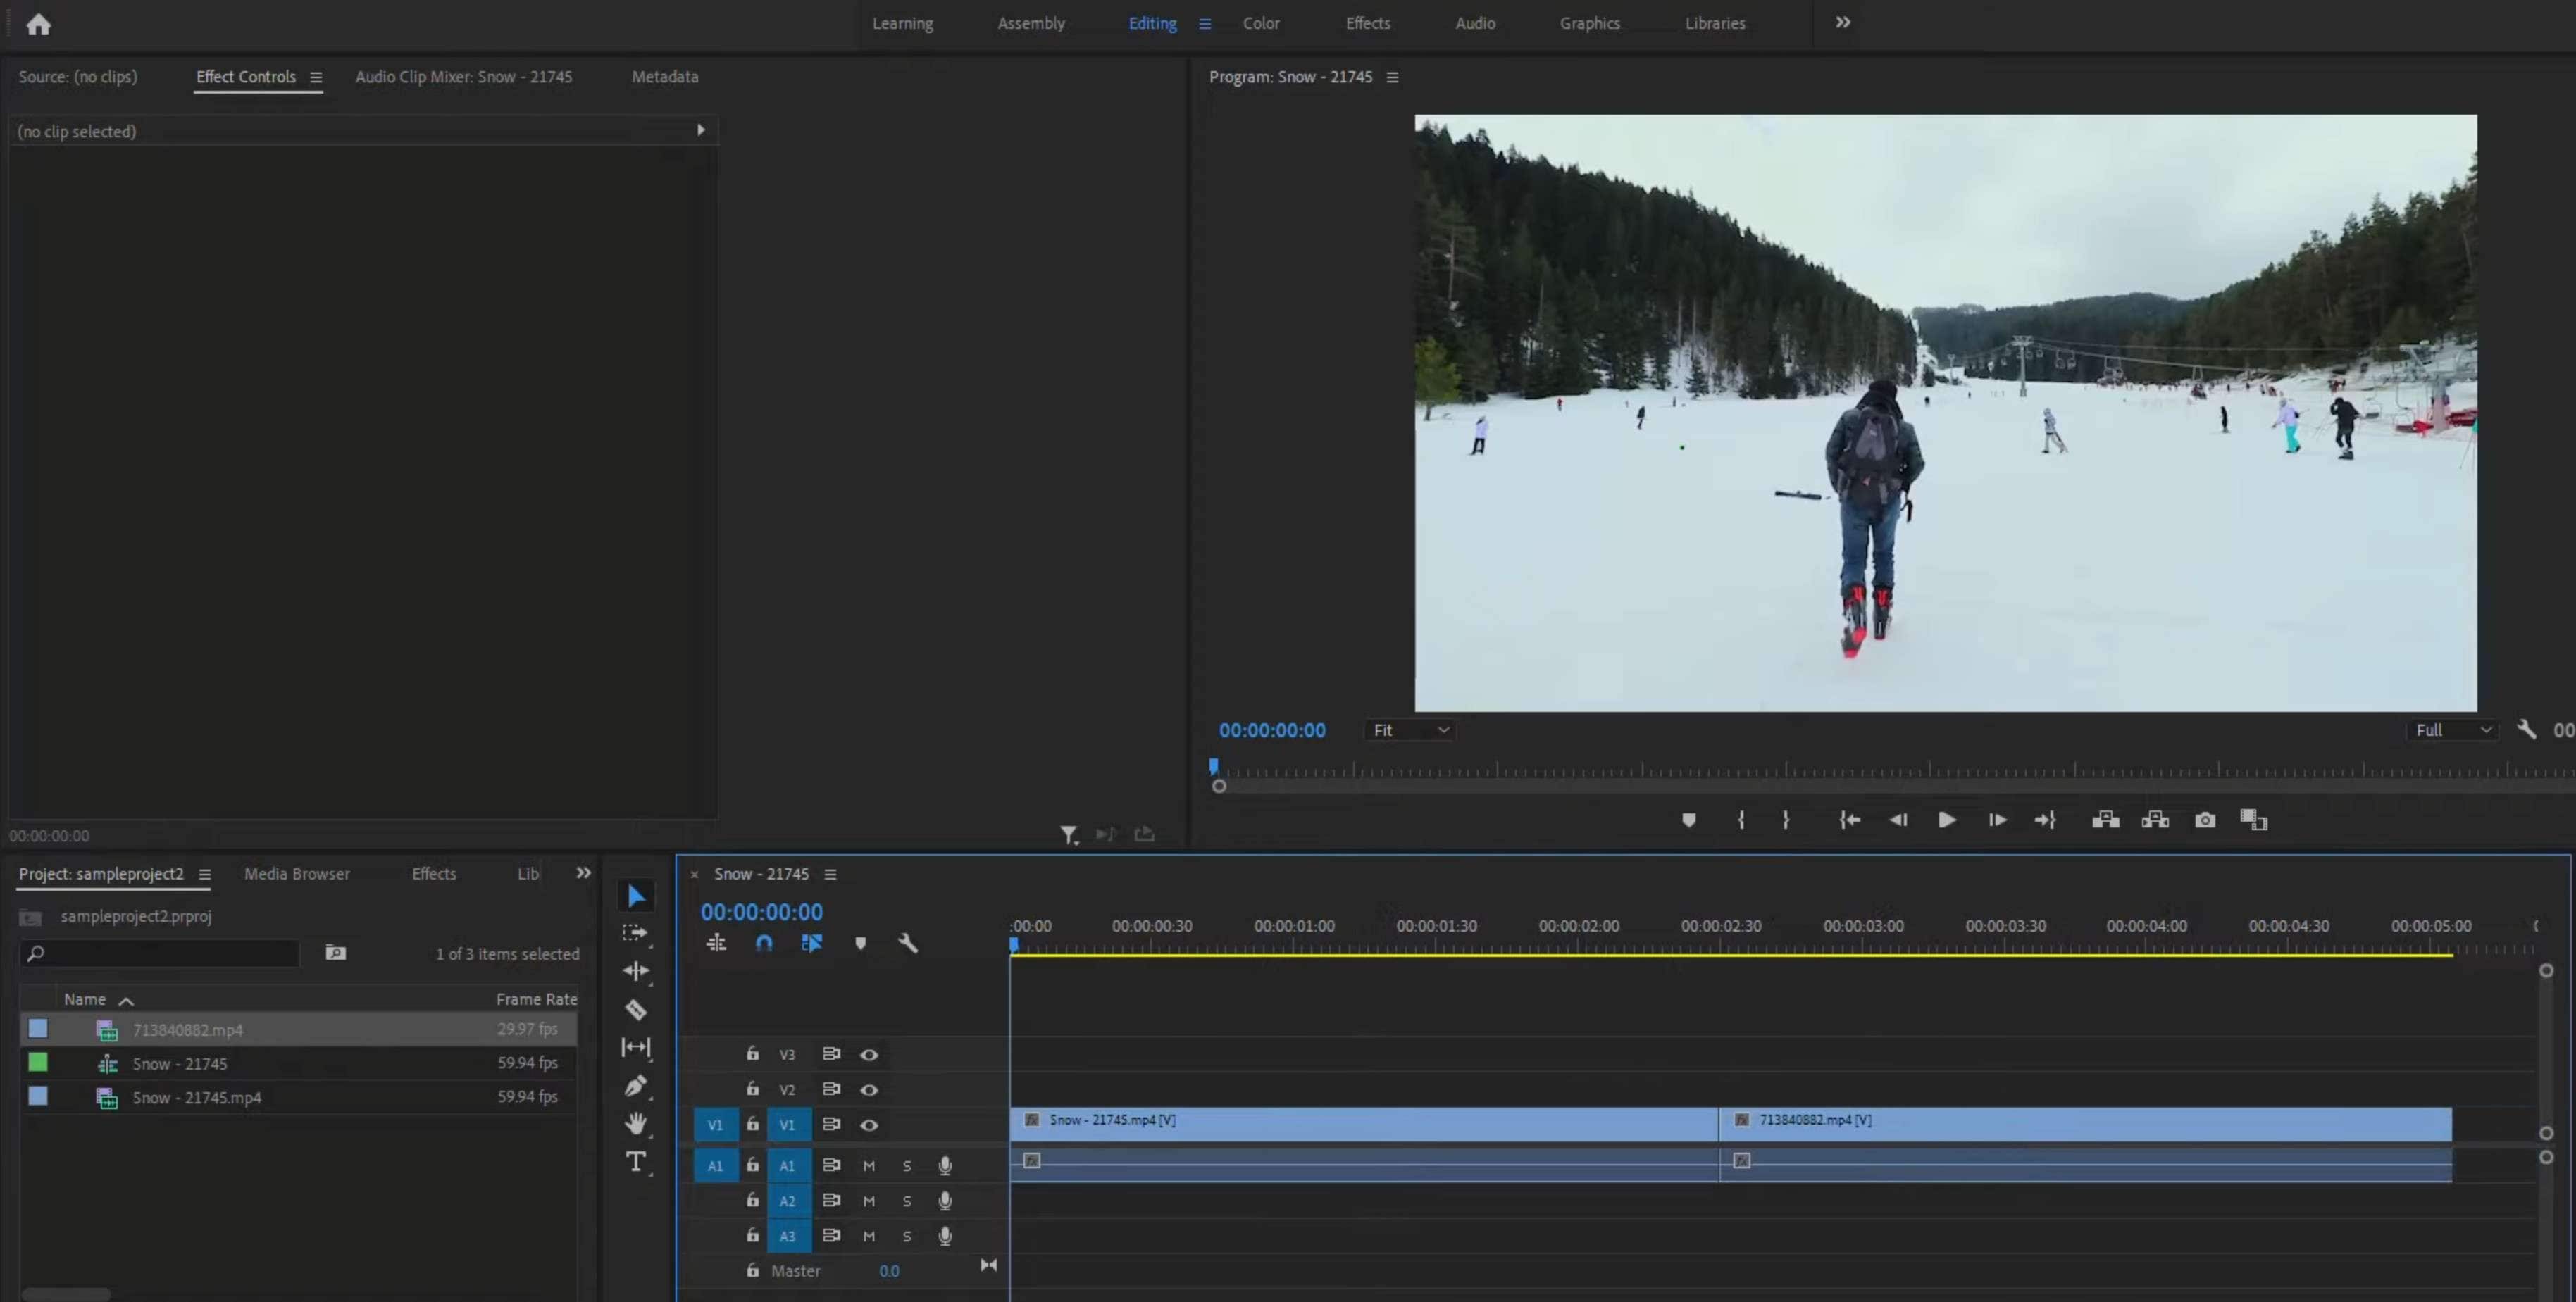Open Full playback resolution dropdown
Image resolution: width=2576 pixels, height=1302 pixels.
click(2452, 730)
